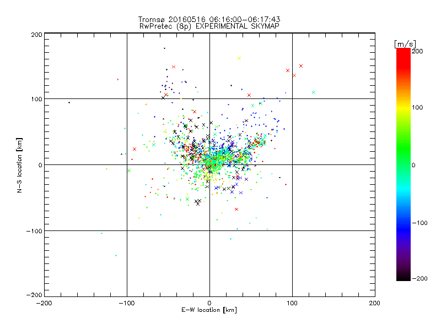Click the x-axis tick label '0'
The height and width of the screenshot is (330, 441).
tap(209, 303)
